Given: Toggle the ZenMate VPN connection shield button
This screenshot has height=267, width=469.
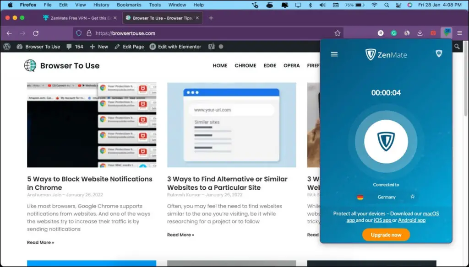Looking at the screenshot, I should click(x=386, y=142).
